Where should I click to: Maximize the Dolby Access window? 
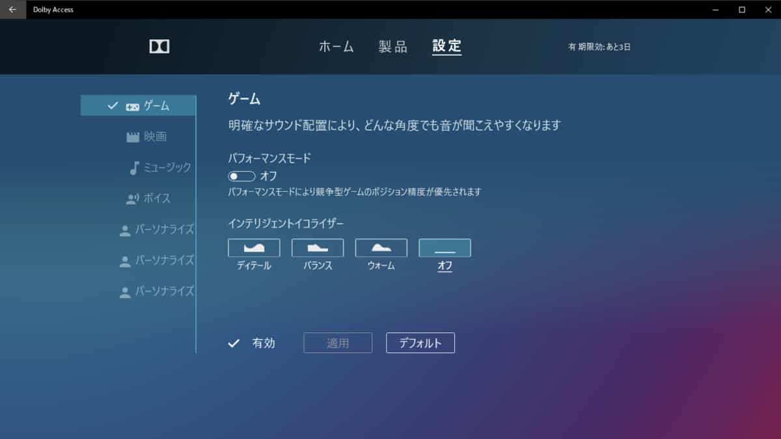(x=741, y=9)
